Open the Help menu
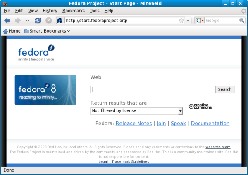This screenshot has width=248, height=175. (109, 11)
